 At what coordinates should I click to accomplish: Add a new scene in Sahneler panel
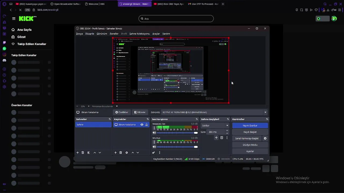click(77, 153)
